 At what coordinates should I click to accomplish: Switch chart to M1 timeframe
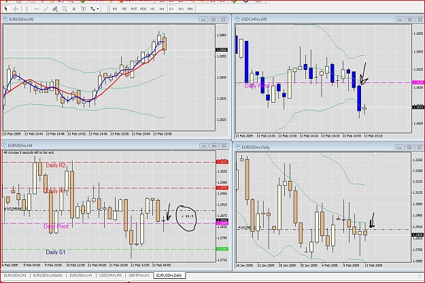click(115, 9)
